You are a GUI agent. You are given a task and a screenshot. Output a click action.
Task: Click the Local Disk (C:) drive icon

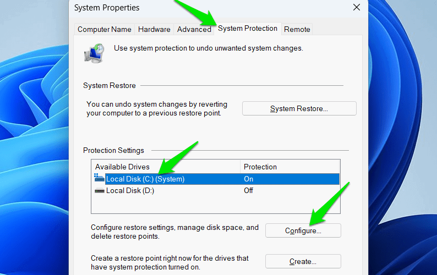100,179
